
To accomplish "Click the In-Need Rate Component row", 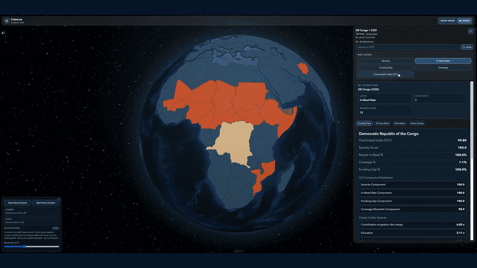I will click(413, 193).
